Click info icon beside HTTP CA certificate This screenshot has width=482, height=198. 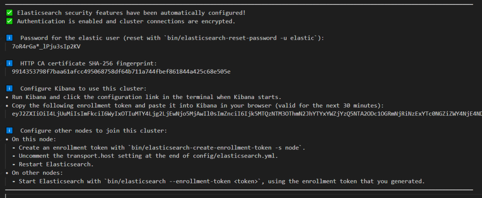9,63
